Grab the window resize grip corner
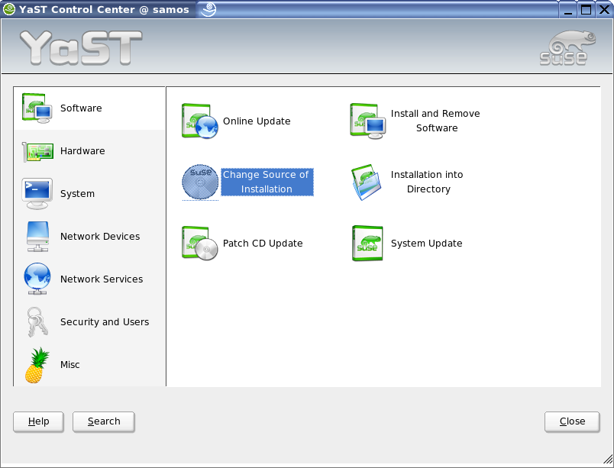 608,459
